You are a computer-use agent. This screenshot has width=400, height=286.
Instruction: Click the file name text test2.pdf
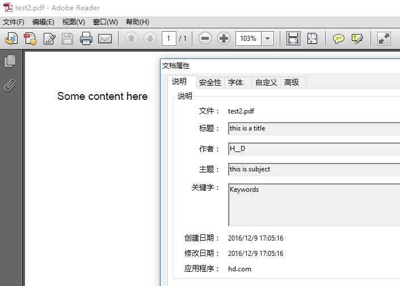241,111
